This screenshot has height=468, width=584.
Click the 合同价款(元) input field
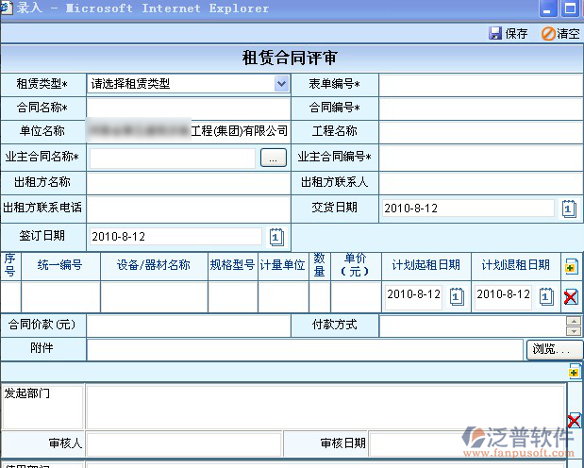click(188, 325)
